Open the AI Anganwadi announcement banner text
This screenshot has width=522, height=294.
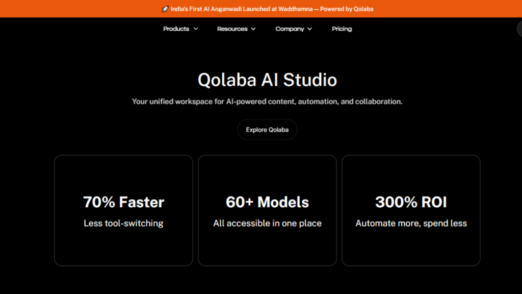[x=272, y=9]
